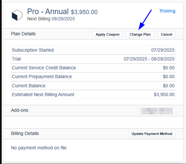Click the estimated $3,950.00 amount value
Image resolution: width=186 pixels, height=164 pixels.
pyautogui.click(x=164, y=94)
